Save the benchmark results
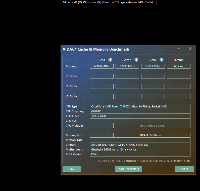The width and height of the screenshot is (200, 191). 72,169
